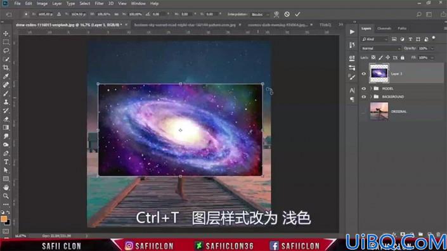Screen dimensions: 447x251
Task: Select the Healing Brush tool
Action: [6, 85]
